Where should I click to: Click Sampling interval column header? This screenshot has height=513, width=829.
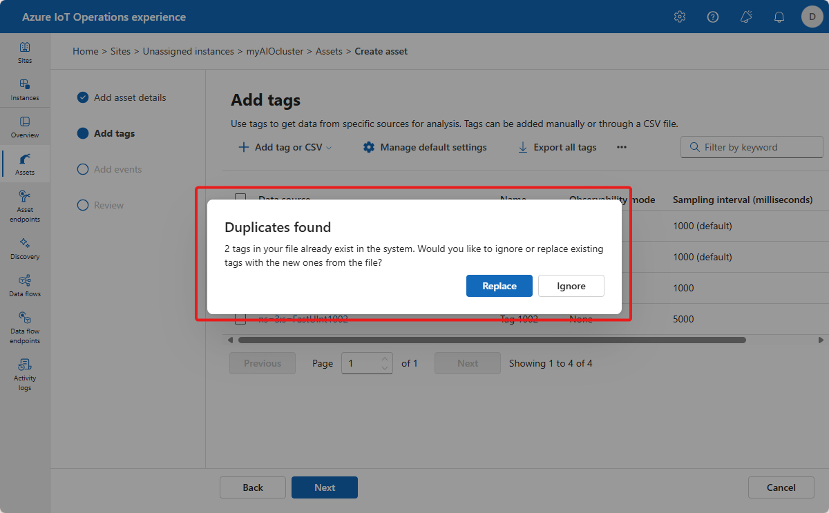[x=743, y=200]
